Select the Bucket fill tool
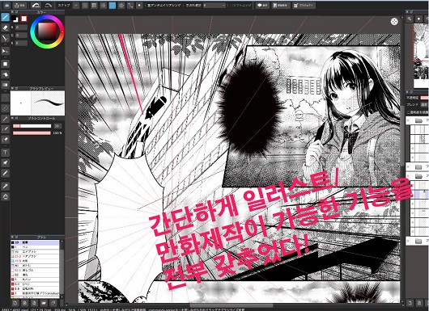The image size is (429, 311). (x=5, y=74)
